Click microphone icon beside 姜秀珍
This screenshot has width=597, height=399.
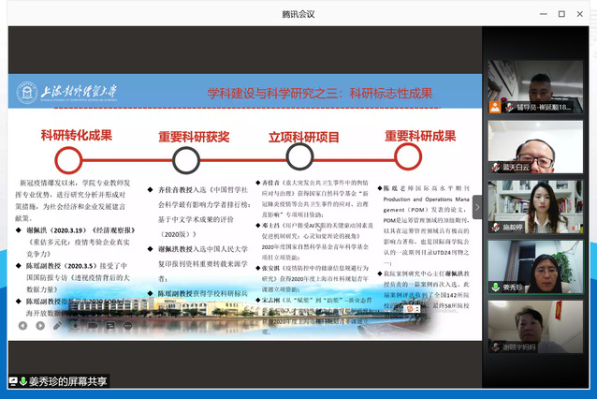[495, 288]
